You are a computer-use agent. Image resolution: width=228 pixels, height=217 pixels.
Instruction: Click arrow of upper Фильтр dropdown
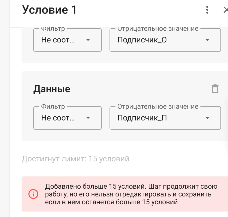tap(88, 40)
